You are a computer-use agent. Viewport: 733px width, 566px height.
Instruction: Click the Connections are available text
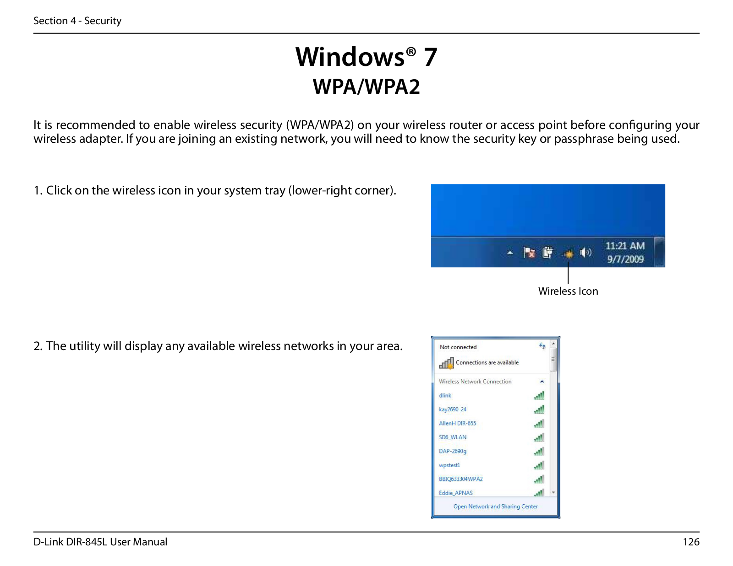487,362
